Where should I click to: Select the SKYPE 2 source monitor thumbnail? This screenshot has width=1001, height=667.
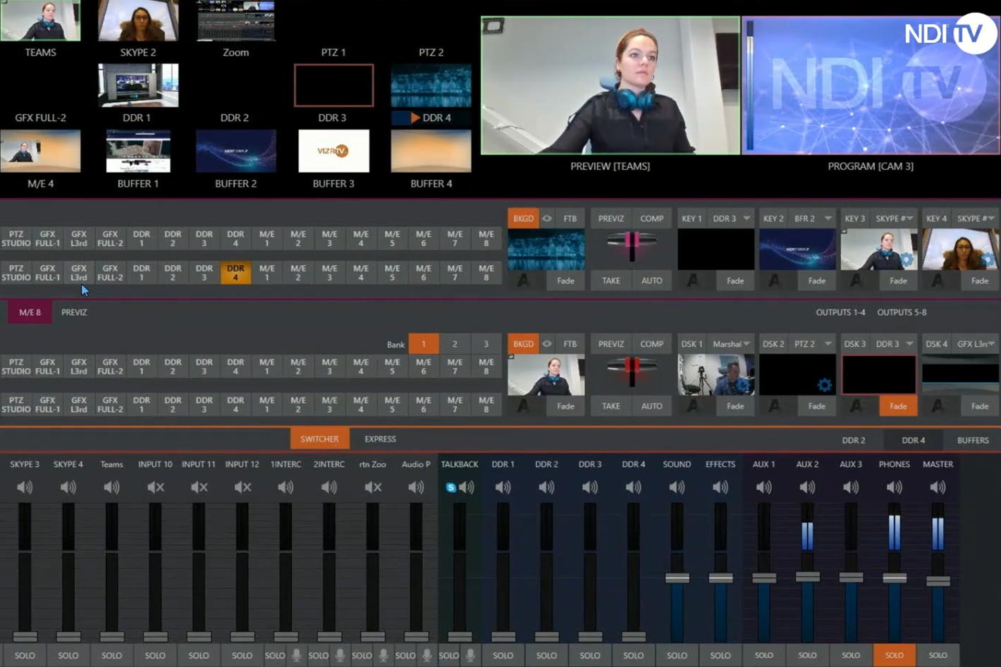coord(138,20)
